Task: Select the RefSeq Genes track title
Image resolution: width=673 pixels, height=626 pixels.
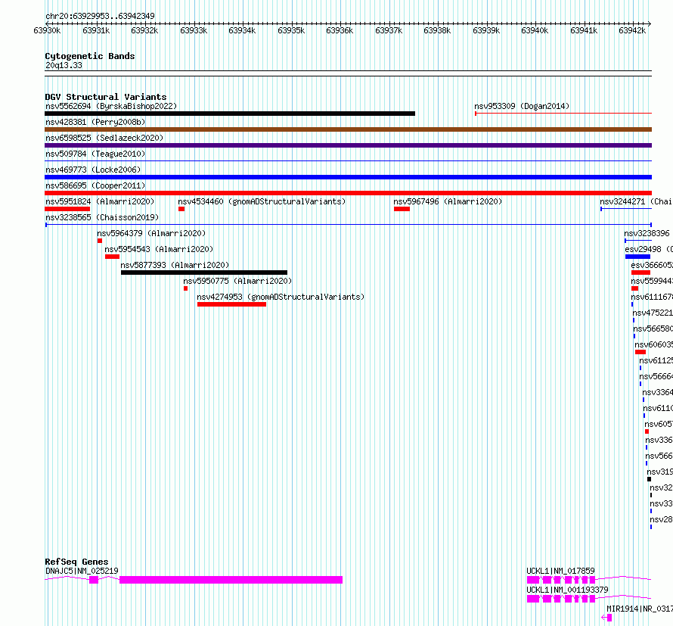Action: point(76,562)
